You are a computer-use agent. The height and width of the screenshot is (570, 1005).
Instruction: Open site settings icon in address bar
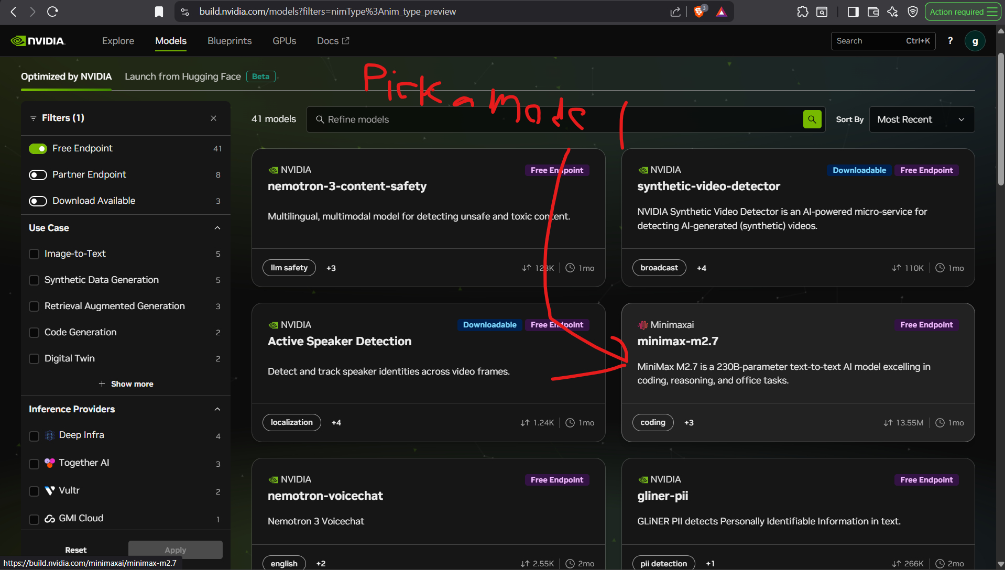pos(185,12)
